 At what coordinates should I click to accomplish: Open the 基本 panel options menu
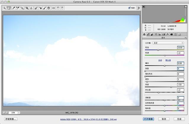pos(185,38)
